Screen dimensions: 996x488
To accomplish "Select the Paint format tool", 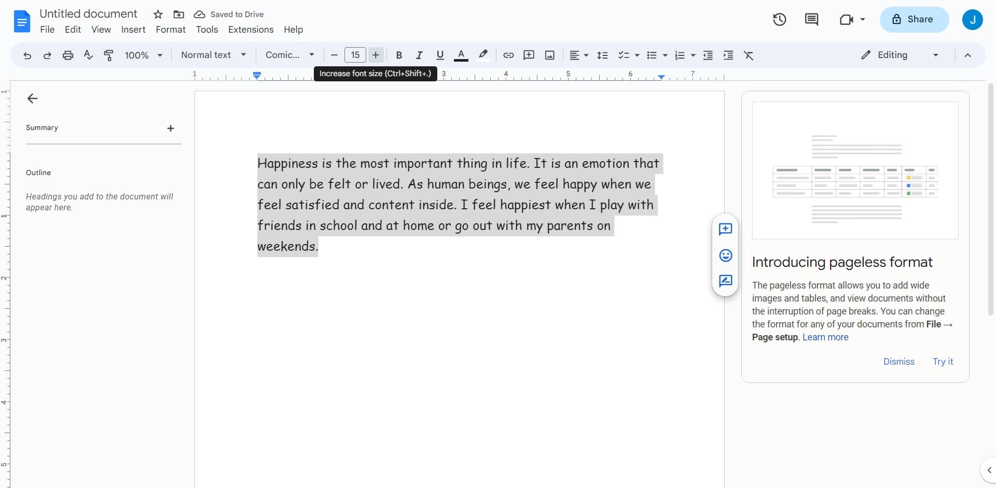I will click(x=108, y=55).
